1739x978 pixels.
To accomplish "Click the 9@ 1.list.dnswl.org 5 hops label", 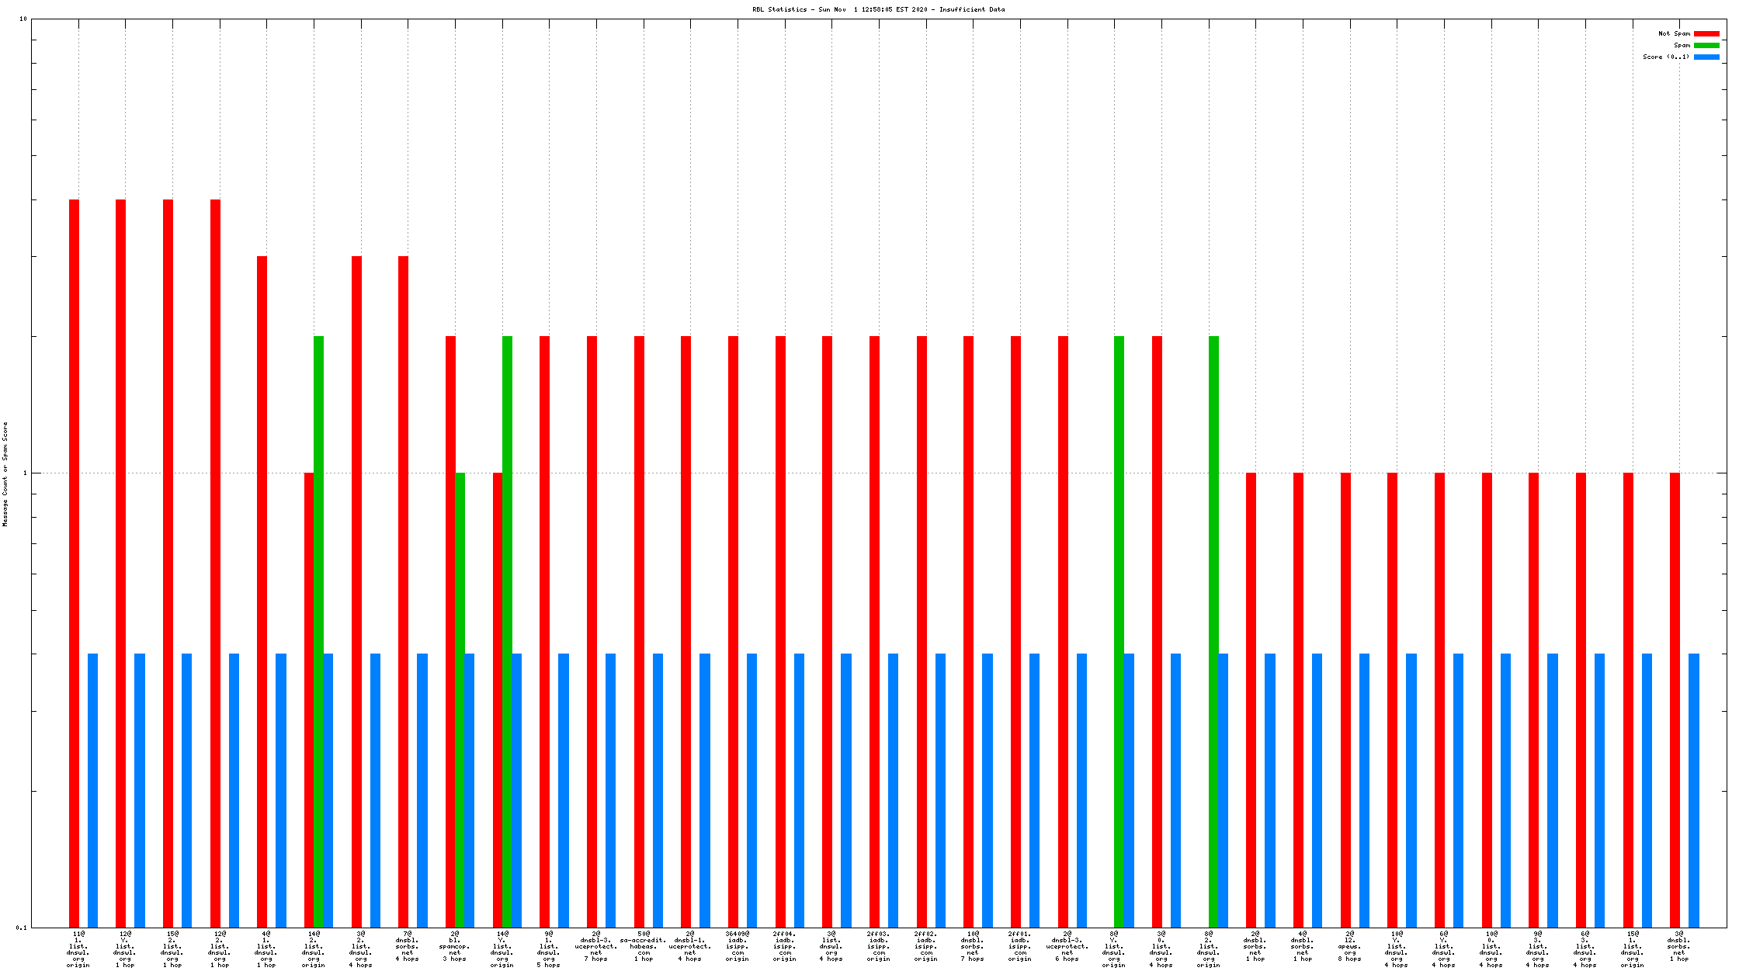I will tap(549, 949).
